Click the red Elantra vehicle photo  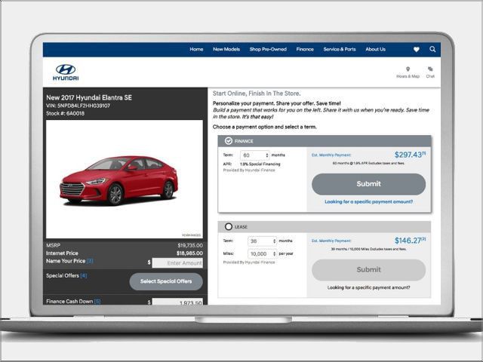click(x=119, y=180)
